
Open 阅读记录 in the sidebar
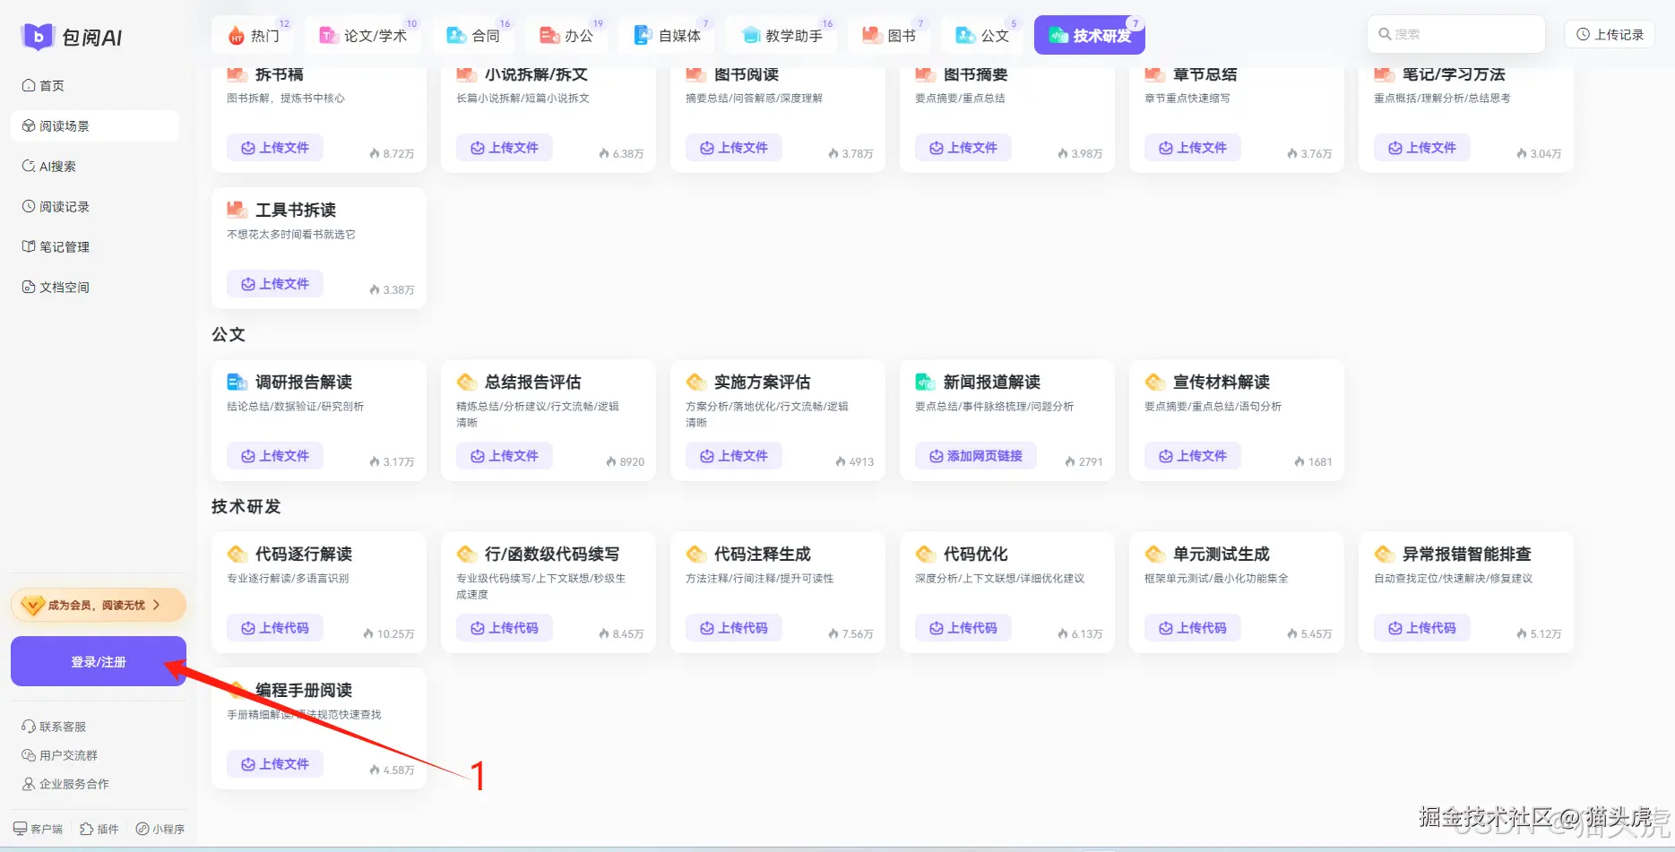point(63,206)
